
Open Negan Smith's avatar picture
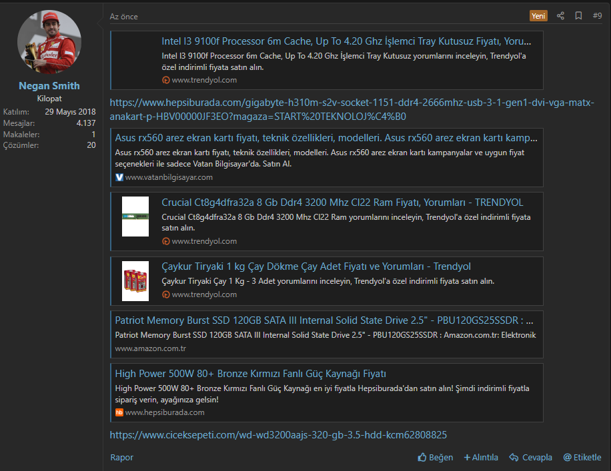tap(49, 42)
